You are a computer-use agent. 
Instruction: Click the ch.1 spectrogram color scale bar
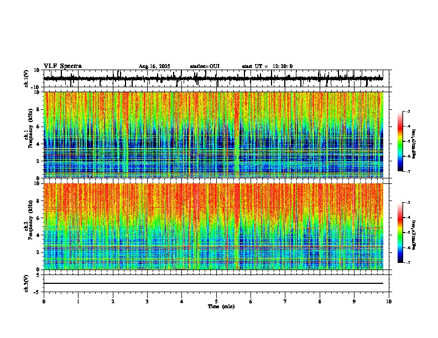pyautogui.click(x=400, y=141)
